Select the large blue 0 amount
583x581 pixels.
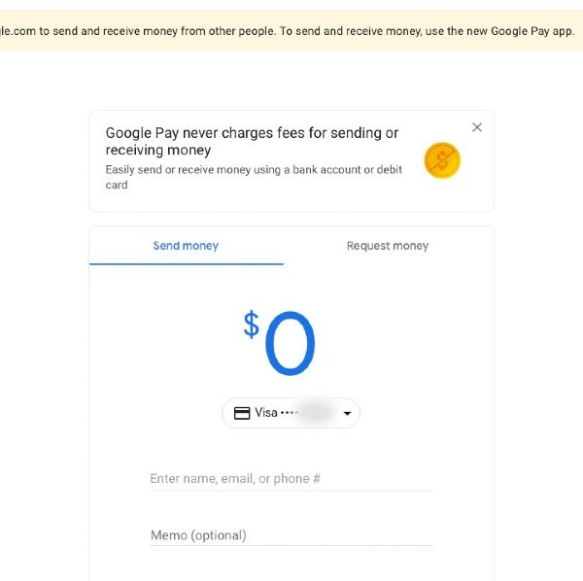[x=290, y=345]
